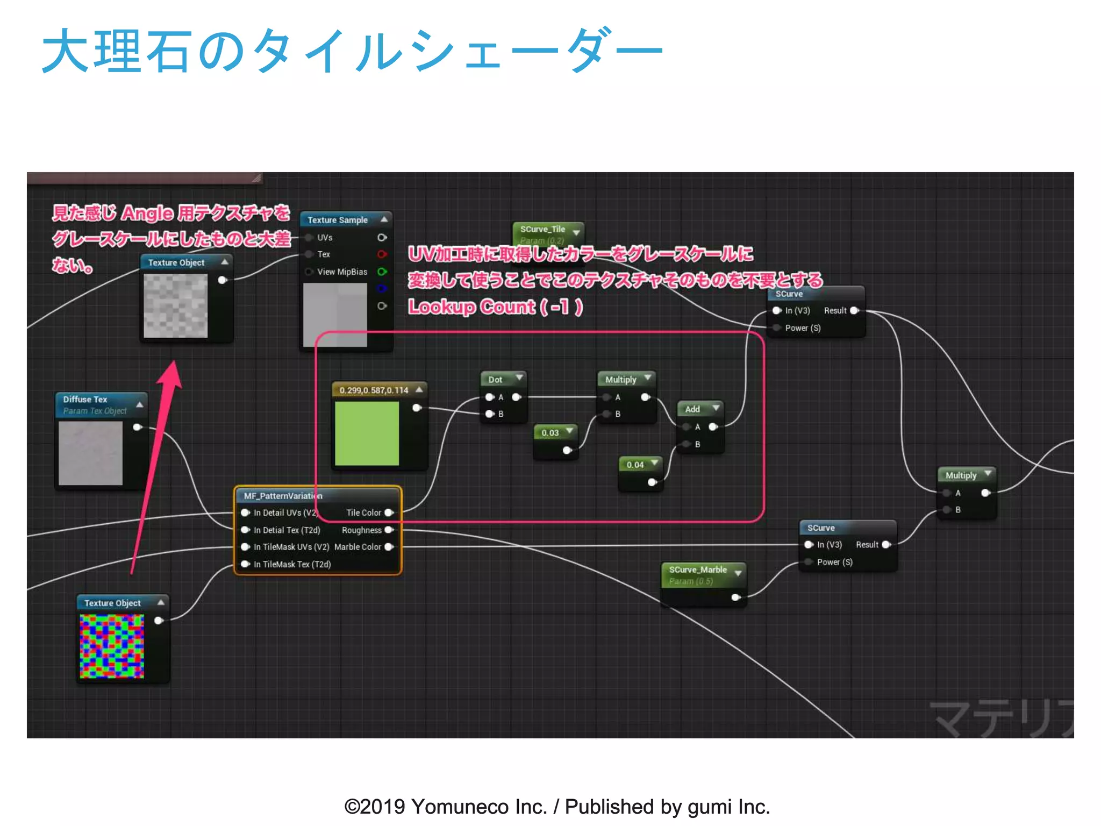Image resolution: width=1101 pixels, height=826 pixels.
Task: Click the upper SCurve Result output pin
Action: (x=854, y=310)
